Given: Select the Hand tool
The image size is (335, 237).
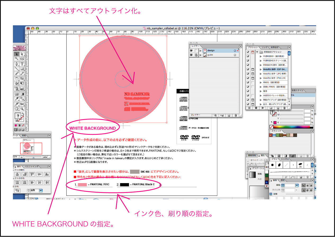Looking at the screenshot, I should (16, 109).
